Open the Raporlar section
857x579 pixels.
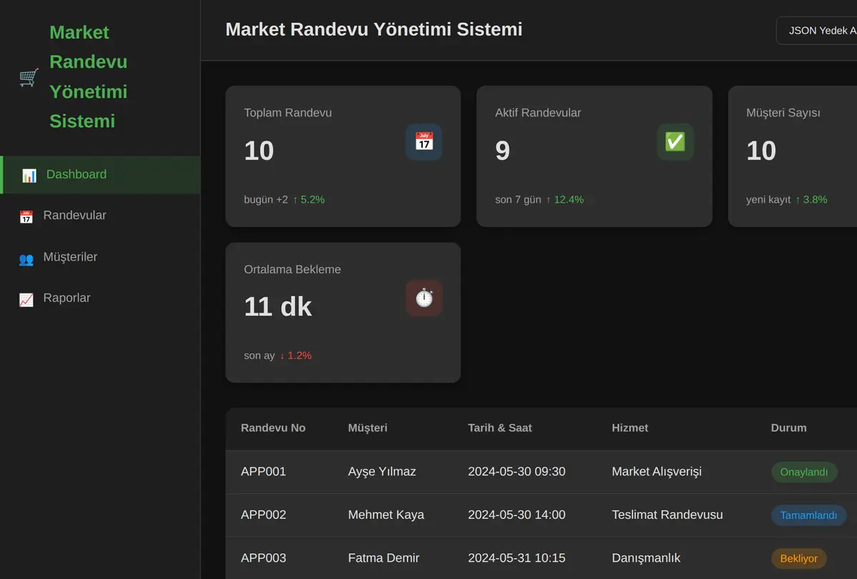coord(100,298)
